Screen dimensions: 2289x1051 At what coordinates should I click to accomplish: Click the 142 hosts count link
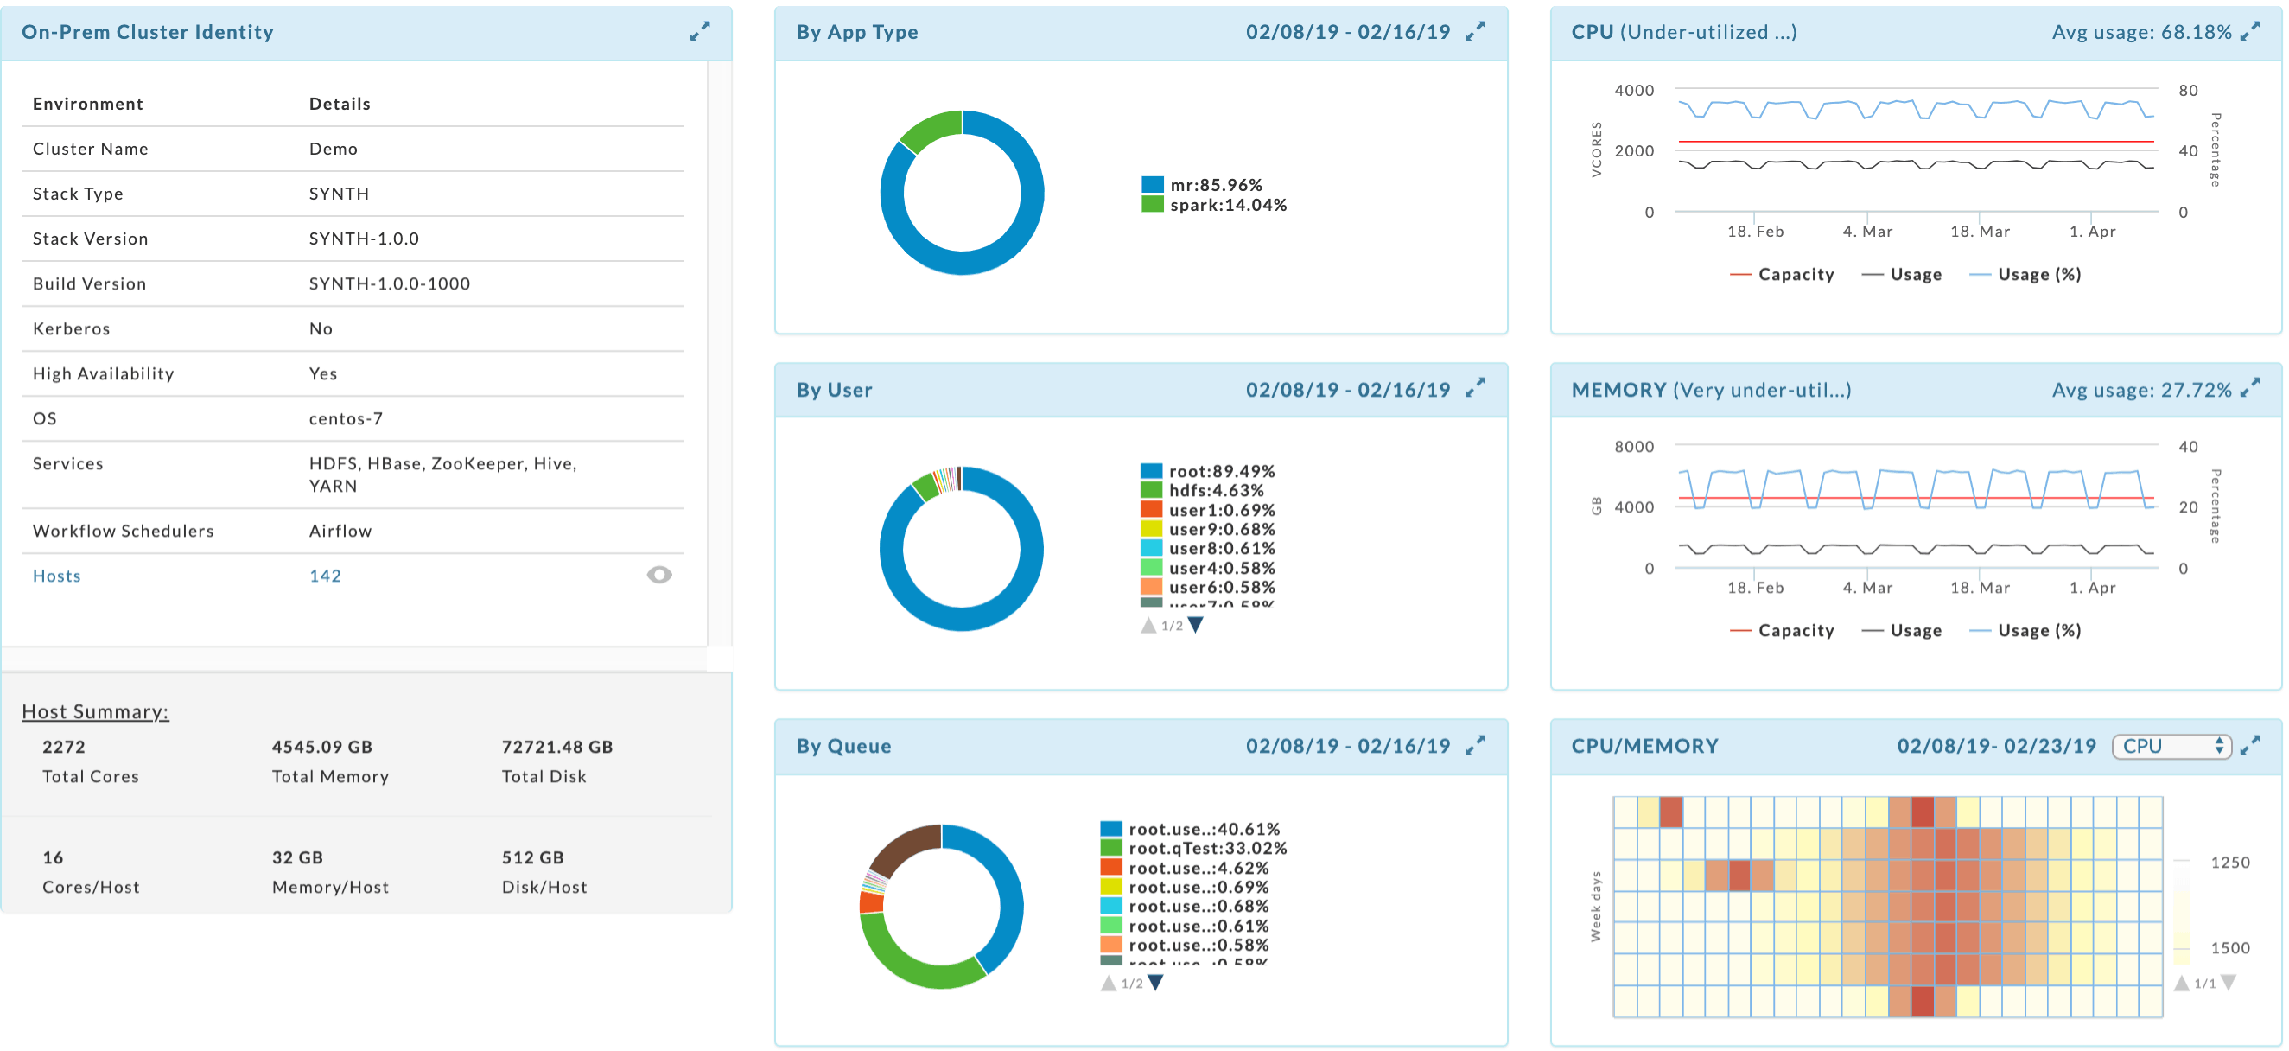324,576
